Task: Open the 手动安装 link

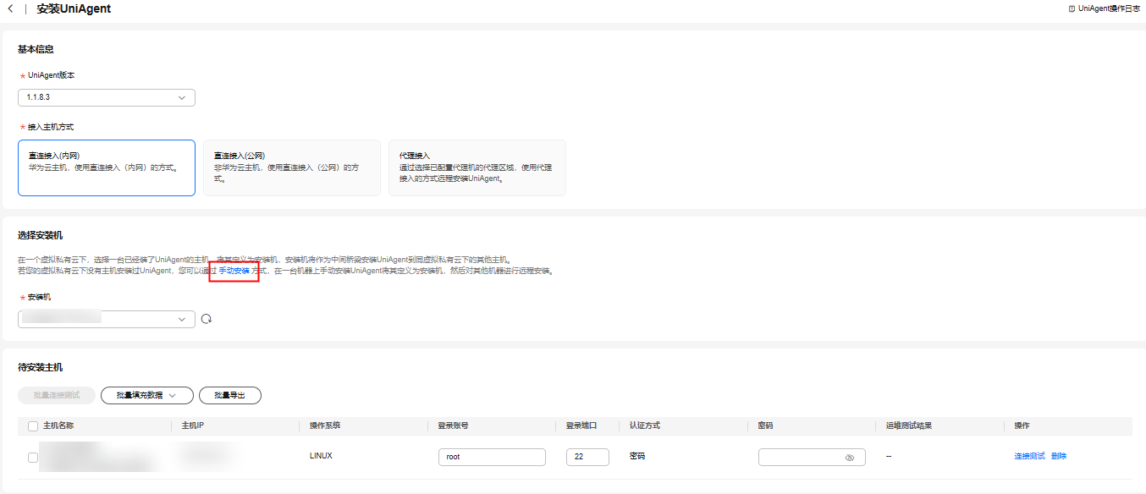Action: (x=234, y=271)
